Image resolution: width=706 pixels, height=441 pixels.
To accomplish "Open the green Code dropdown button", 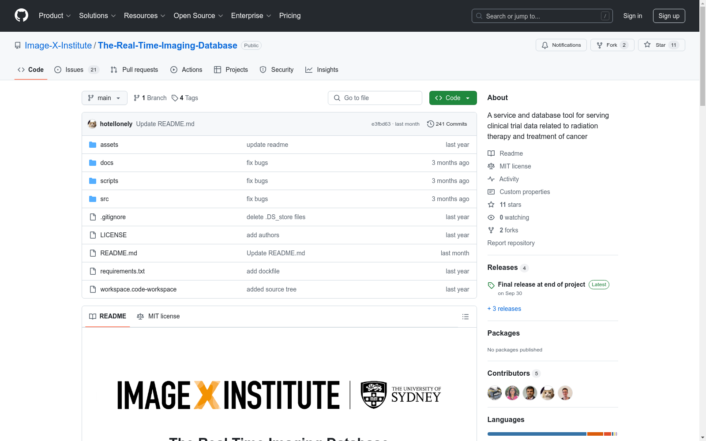I will (453, 98).
